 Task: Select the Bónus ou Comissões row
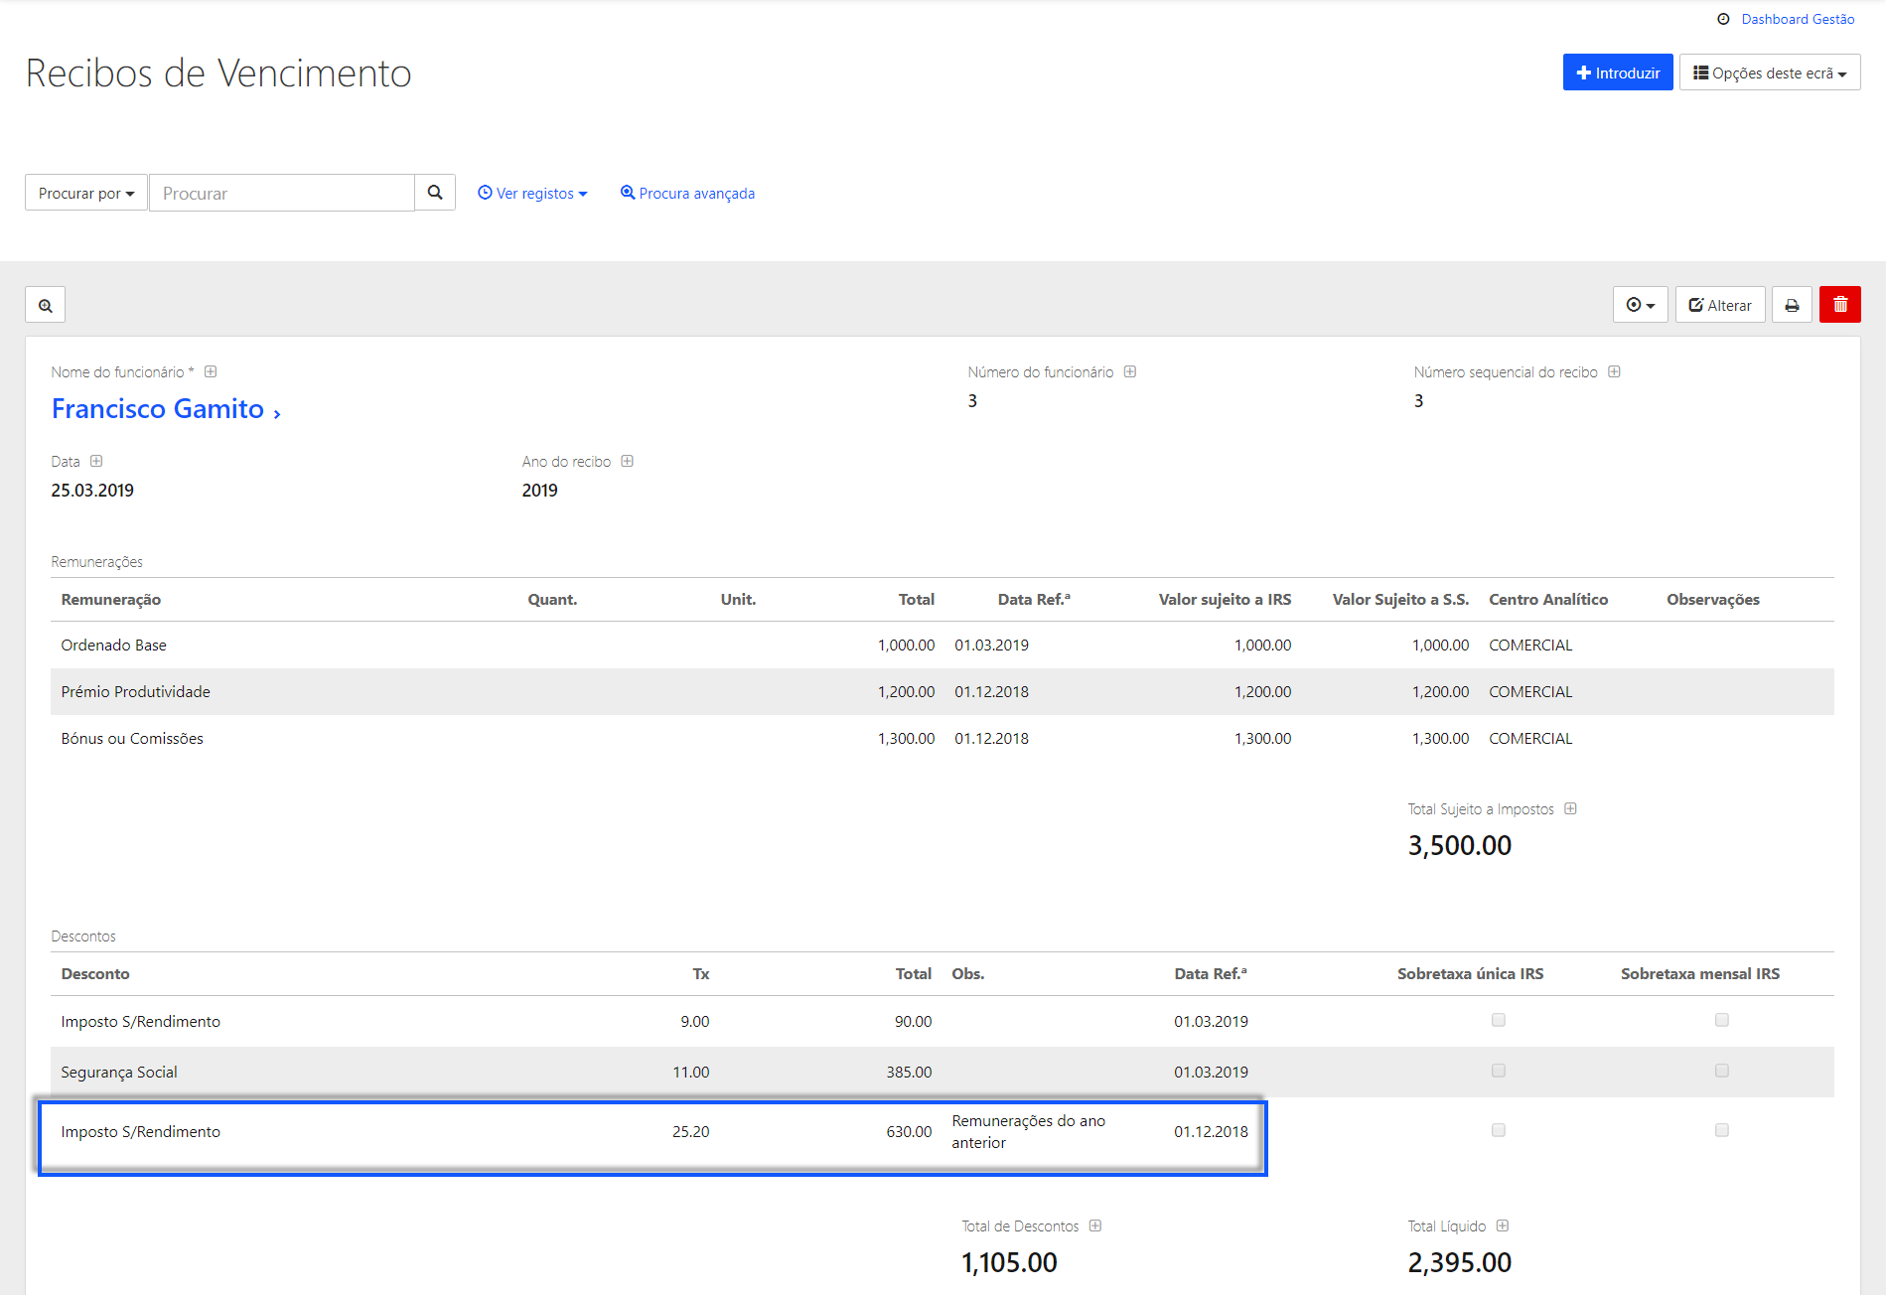[x=942, y=738]
